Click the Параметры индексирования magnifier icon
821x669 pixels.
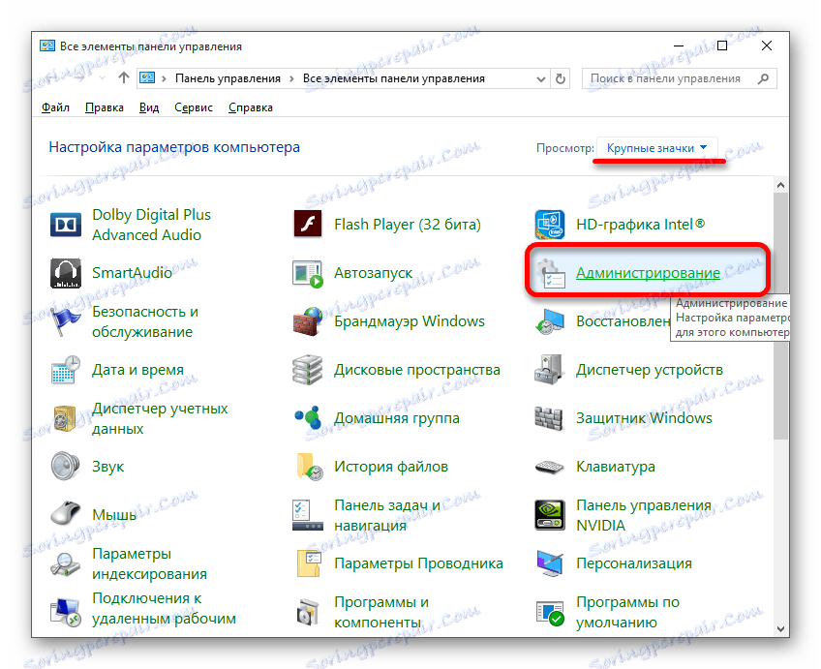(x=66, y=563)
